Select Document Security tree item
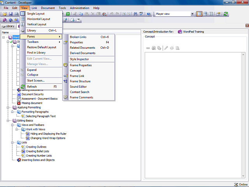 coord(33,94)
